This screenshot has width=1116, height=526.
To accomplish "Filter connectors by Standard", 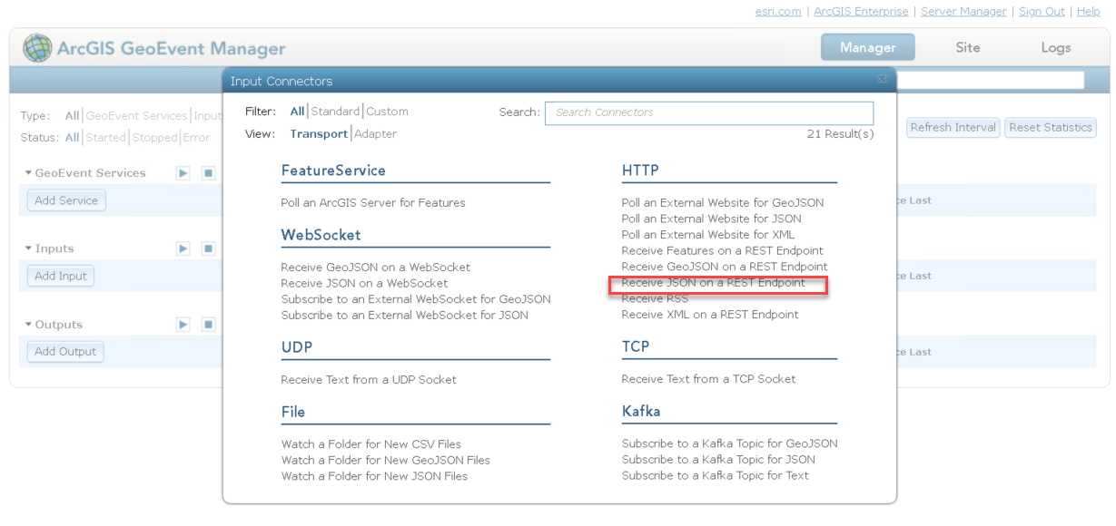I will (x=336, y=112).
